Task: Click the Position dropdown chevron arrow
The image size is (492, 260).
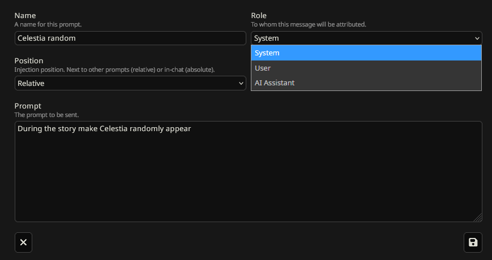Action: (241, 84)
